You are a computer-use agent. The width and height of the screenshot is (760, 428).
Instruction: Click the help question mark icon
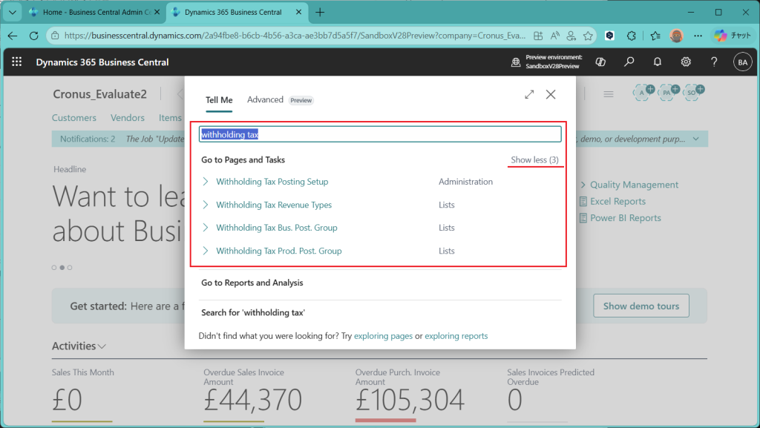pyautogui.click(x=714, y=62)
